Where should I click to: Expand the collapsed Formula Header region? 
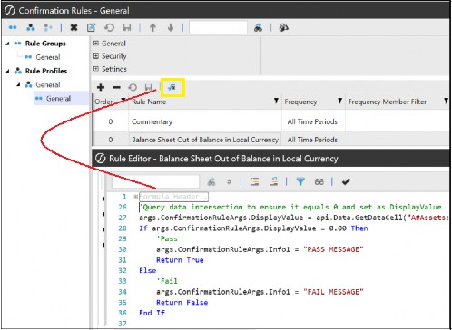[136, 197]
